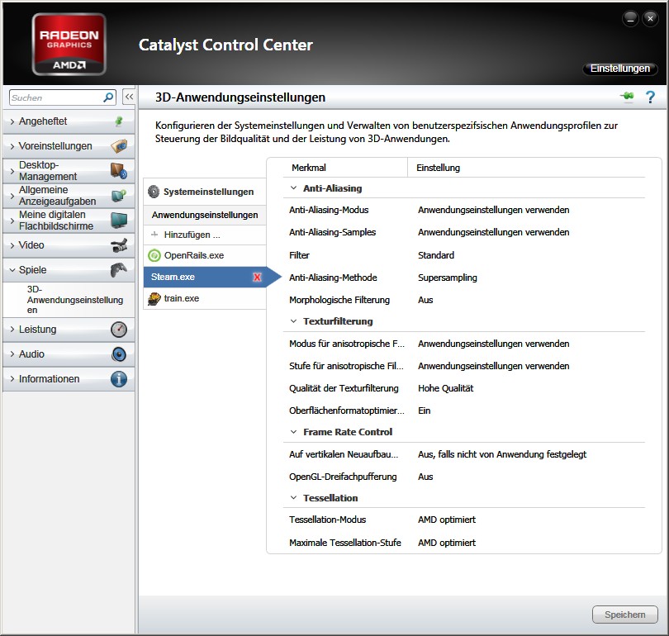Click the Video camcorder icon

point(119,245)
